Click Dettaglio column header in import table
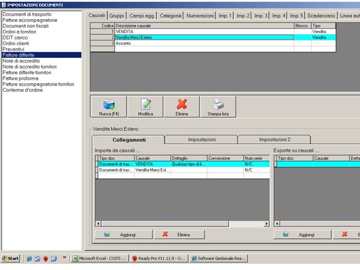The height and width of the screenshot is (270, 360). (189, 158)
